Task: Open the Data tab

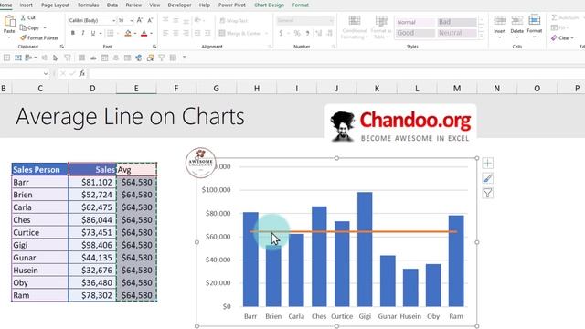Action: 112,5
